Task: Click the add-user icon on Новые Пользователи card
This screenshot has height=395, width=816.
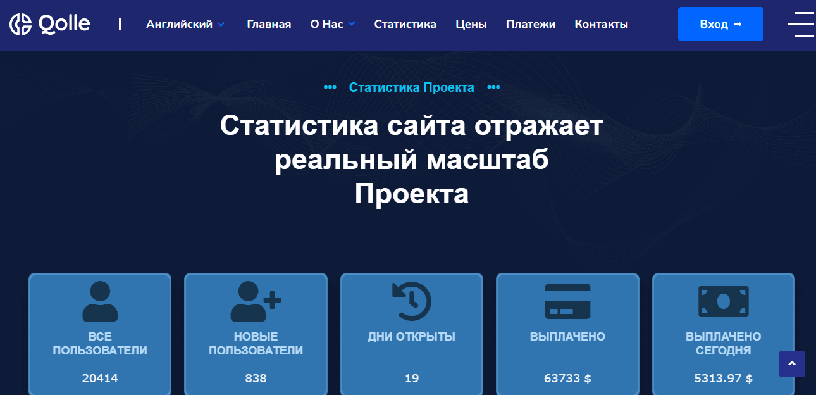Action: coord(256,302)
